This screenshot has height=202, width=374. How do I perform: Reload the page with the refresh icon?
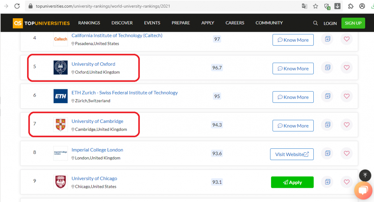[x=17, y=6]
